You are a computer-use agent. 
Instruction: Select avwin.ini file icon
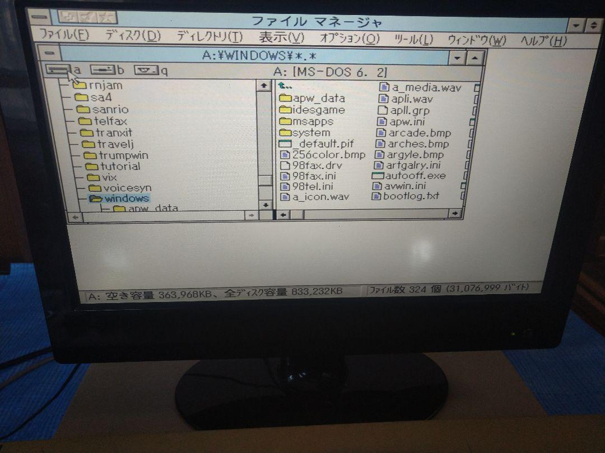(377, 186)
